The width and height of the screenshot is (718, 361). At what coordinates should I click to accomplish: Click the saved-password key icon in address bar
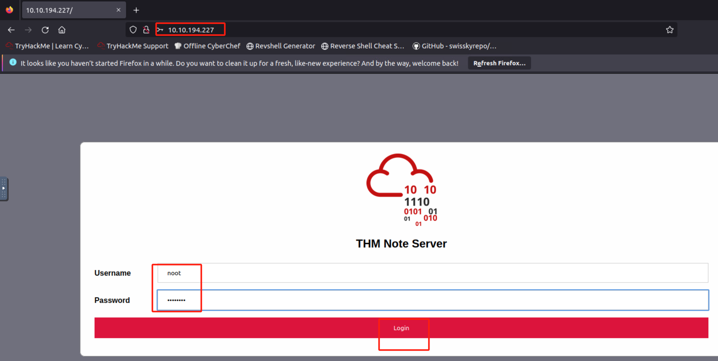point(160,30)
